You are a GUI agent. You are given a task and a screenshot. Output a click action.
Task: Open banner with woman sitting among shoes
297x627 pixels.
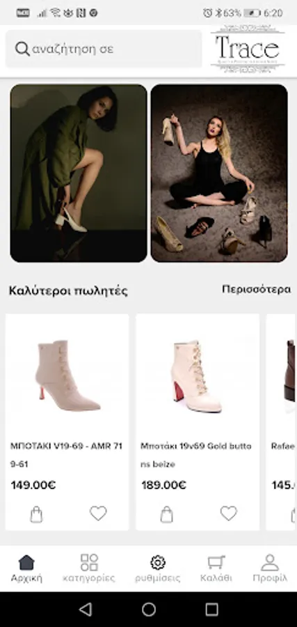(219, 173)
